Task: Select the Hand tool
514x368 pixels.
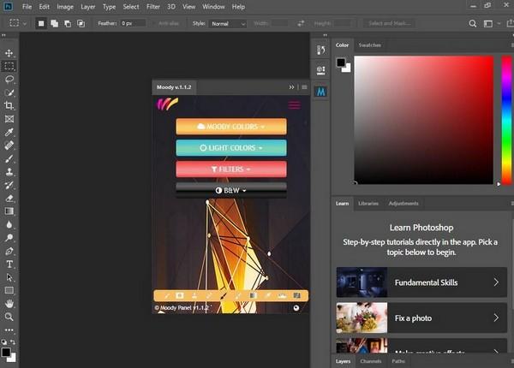Action: pyautogui.click(x=9, y=303)
